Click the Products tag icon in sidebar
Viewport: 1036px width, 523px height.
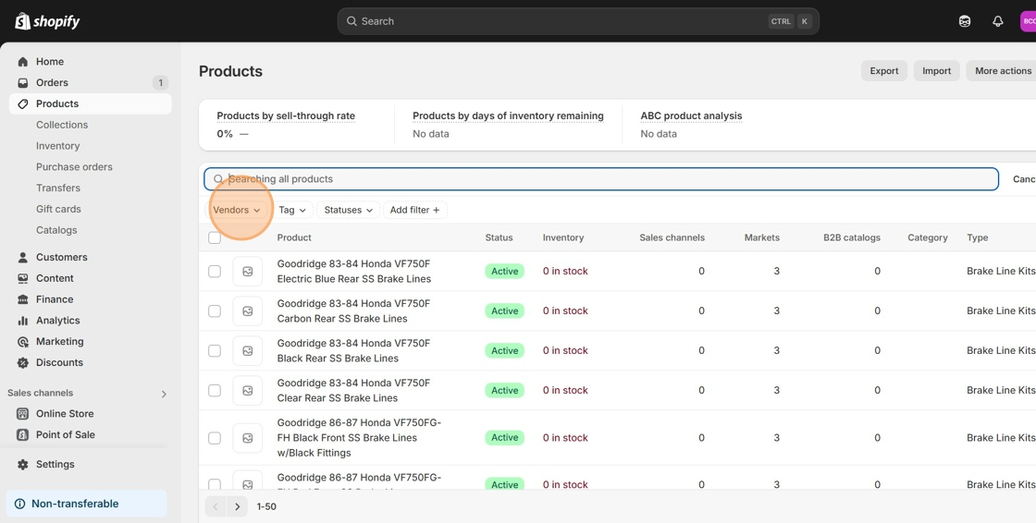pos(22,103)
